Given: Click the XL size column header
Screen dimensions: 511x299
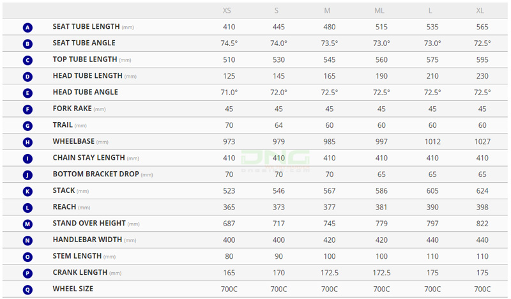Looking at the screenshot, I should click(x=480, y=11).
